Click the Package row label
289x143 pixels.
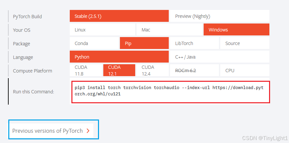(x=21, y=44)
